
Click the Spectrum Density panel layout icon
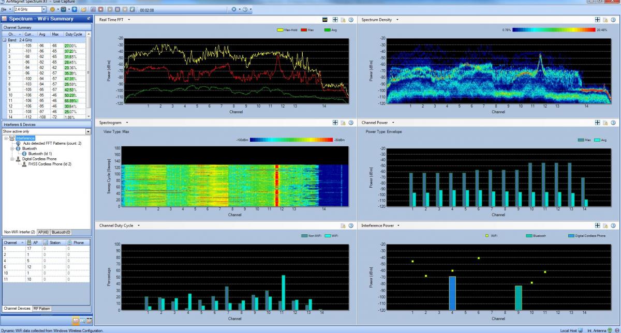click(597, 20)
